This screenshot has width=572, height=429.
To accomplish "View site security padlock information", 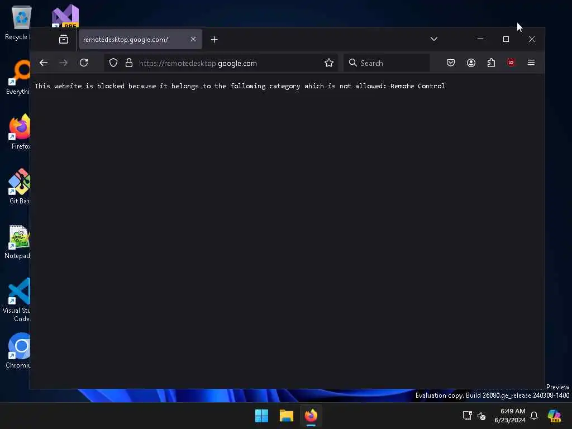I will [129, 63].
